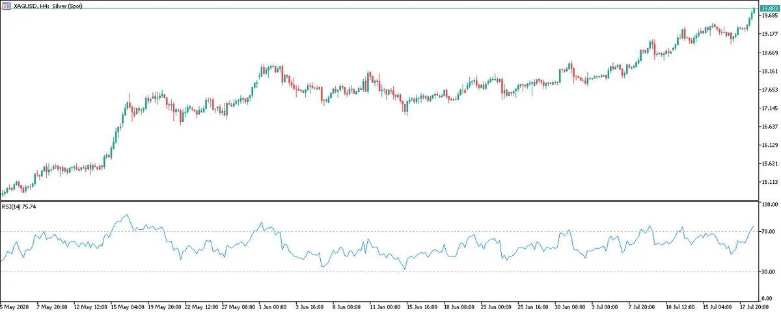Click the chart icon beside XAGUSD title
The height and width of the screenshot is (313, 781).
pyautogui.click(x=6, y=5)
